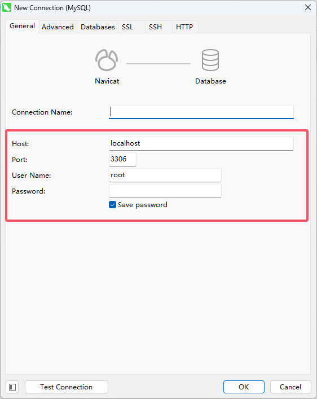Open the HTTP tab
Viewport: 317px width, 399px height.
pos(184,27)
